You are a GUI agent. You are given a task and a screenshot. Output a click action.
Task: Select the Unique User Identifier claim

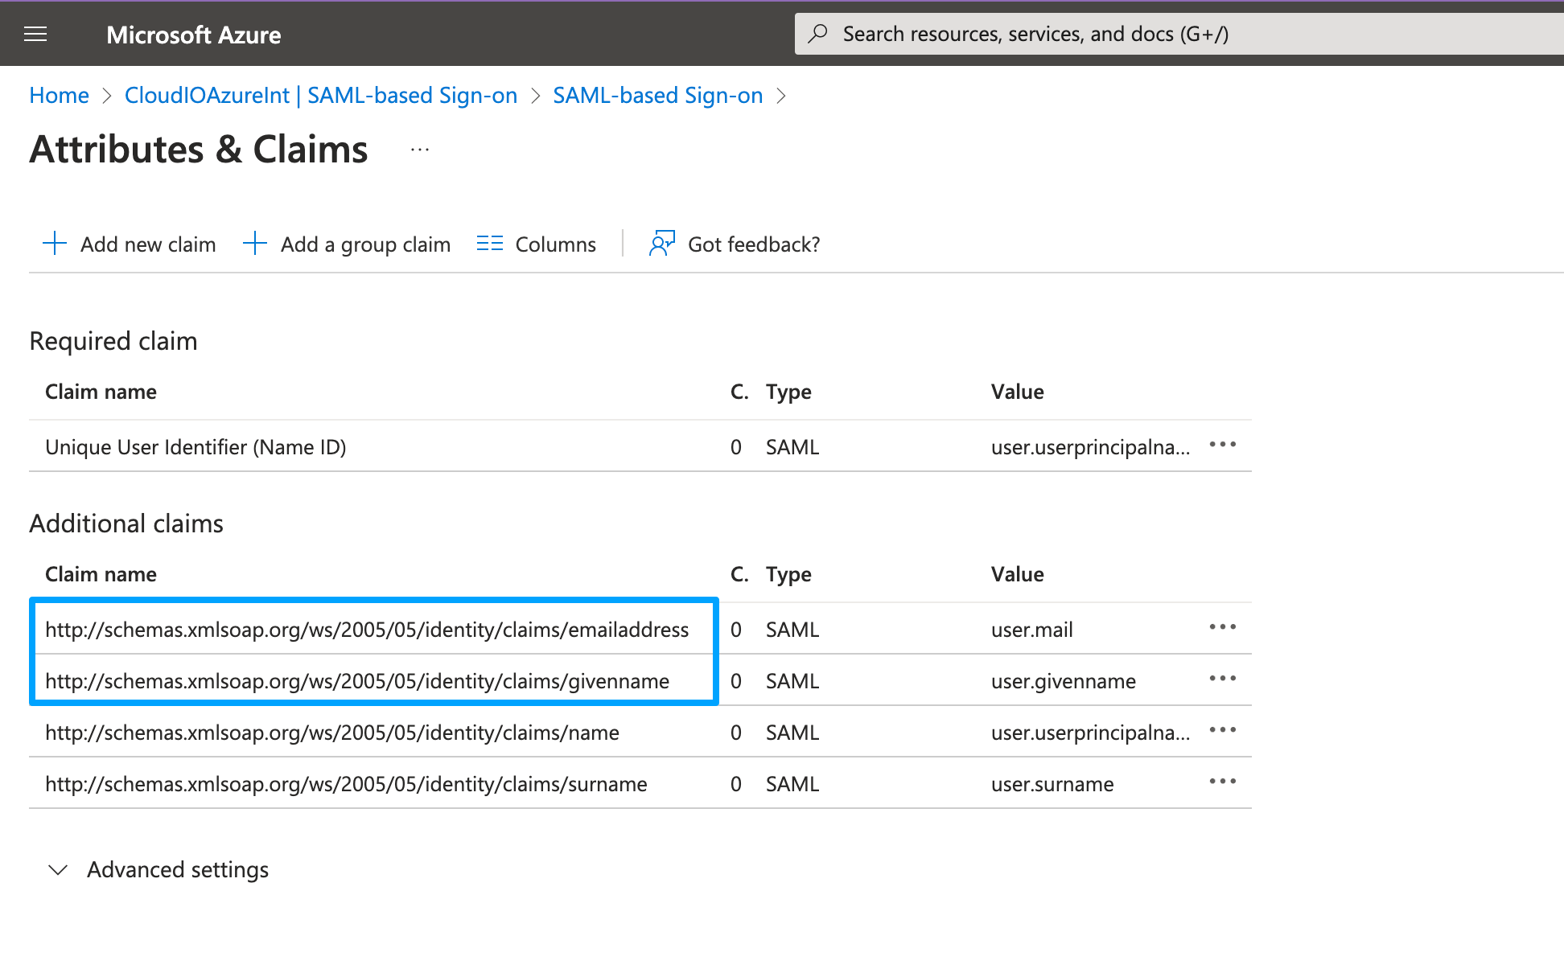[x=195, y=447]
